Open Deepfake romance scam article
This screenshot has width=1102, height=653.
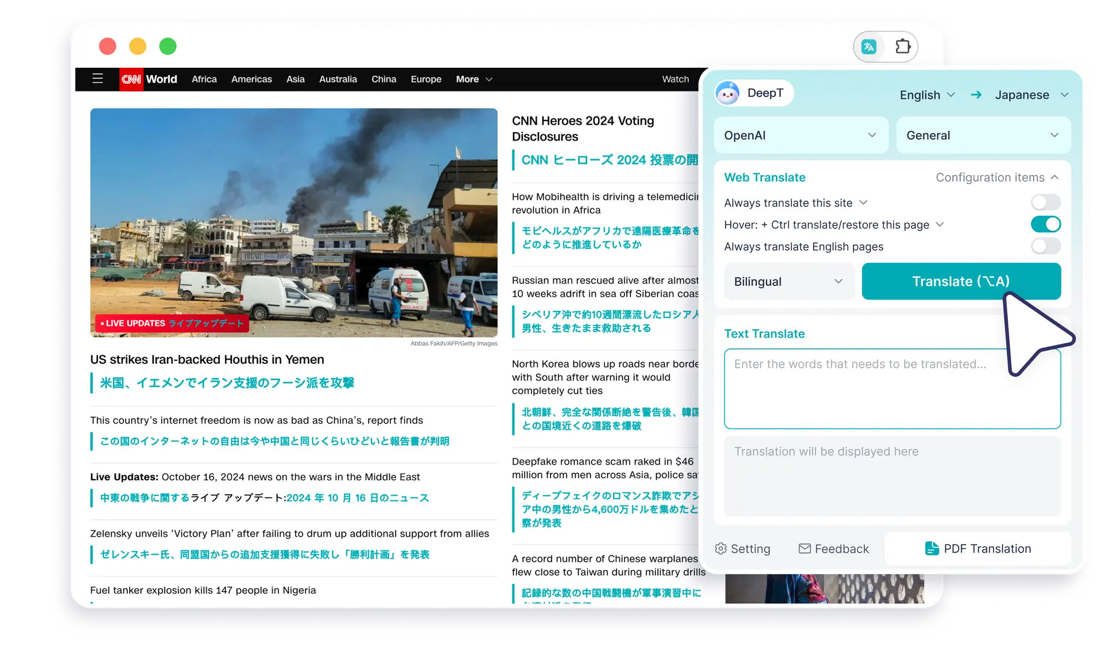coord(606,468)
